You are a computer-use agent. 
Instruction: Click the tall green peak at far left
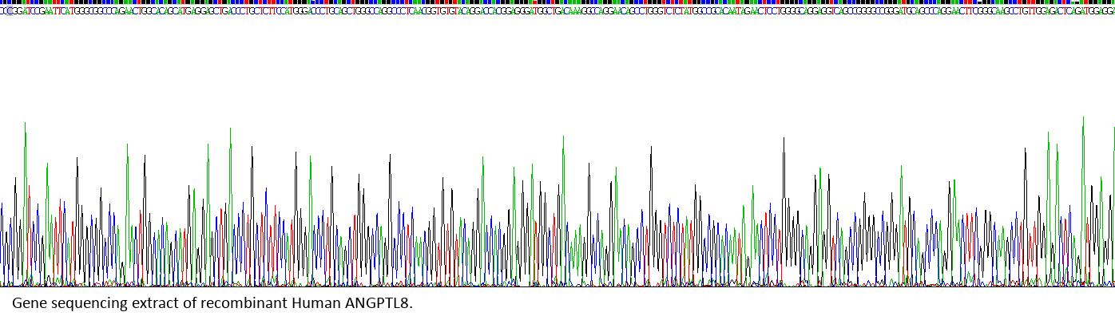pyautogui.click(x=26, y=125)
